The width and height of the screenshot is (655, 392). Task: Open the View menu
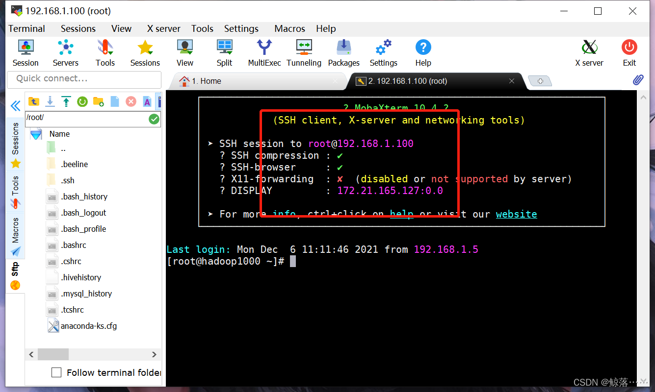121,28
